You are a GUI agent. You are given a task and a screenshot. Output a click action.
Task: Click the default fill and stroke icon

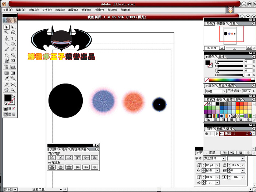click(6, 103)
